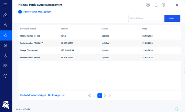The image size is (185, 112).
Task: Select Adobe Acrobat Reader row
Action: pos(100,57)
